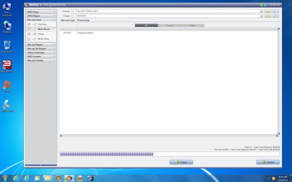Click the disc burner taskbar icon
This screenshot has height=182, width=292.
[x=58, y=178]
